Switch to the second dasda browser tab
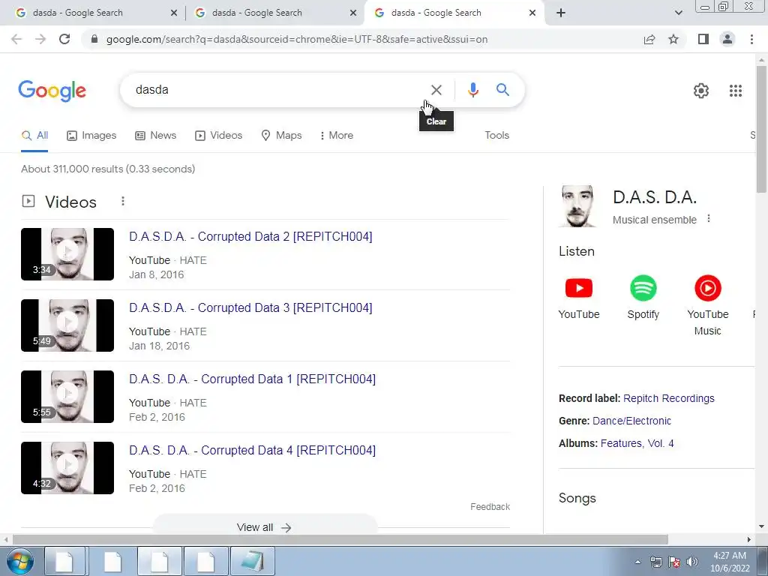 point(274,13)
